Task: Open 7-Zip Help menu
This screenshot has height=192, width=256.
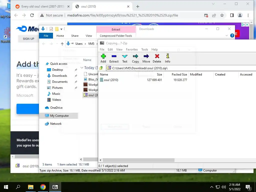Action: [154, 49]
